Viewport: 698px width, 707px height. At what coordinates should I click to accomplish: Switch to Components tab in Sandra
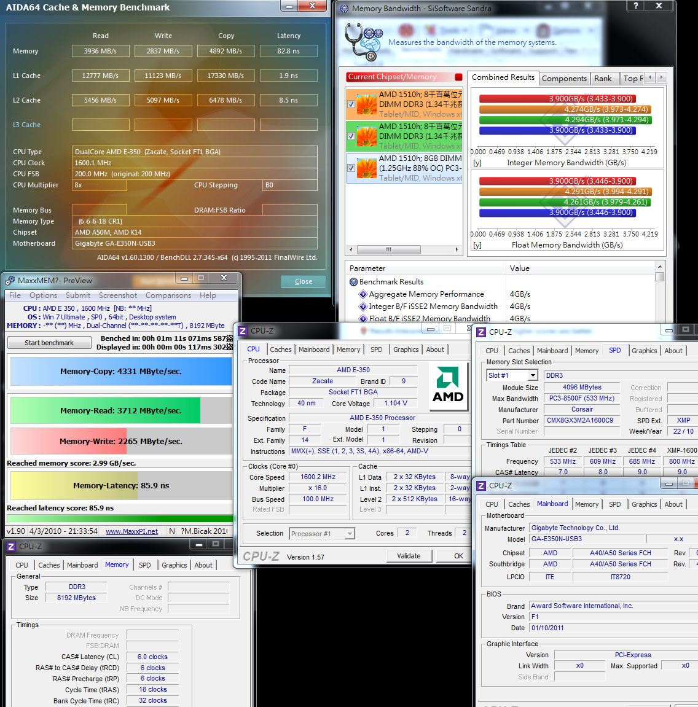[564, 79]
